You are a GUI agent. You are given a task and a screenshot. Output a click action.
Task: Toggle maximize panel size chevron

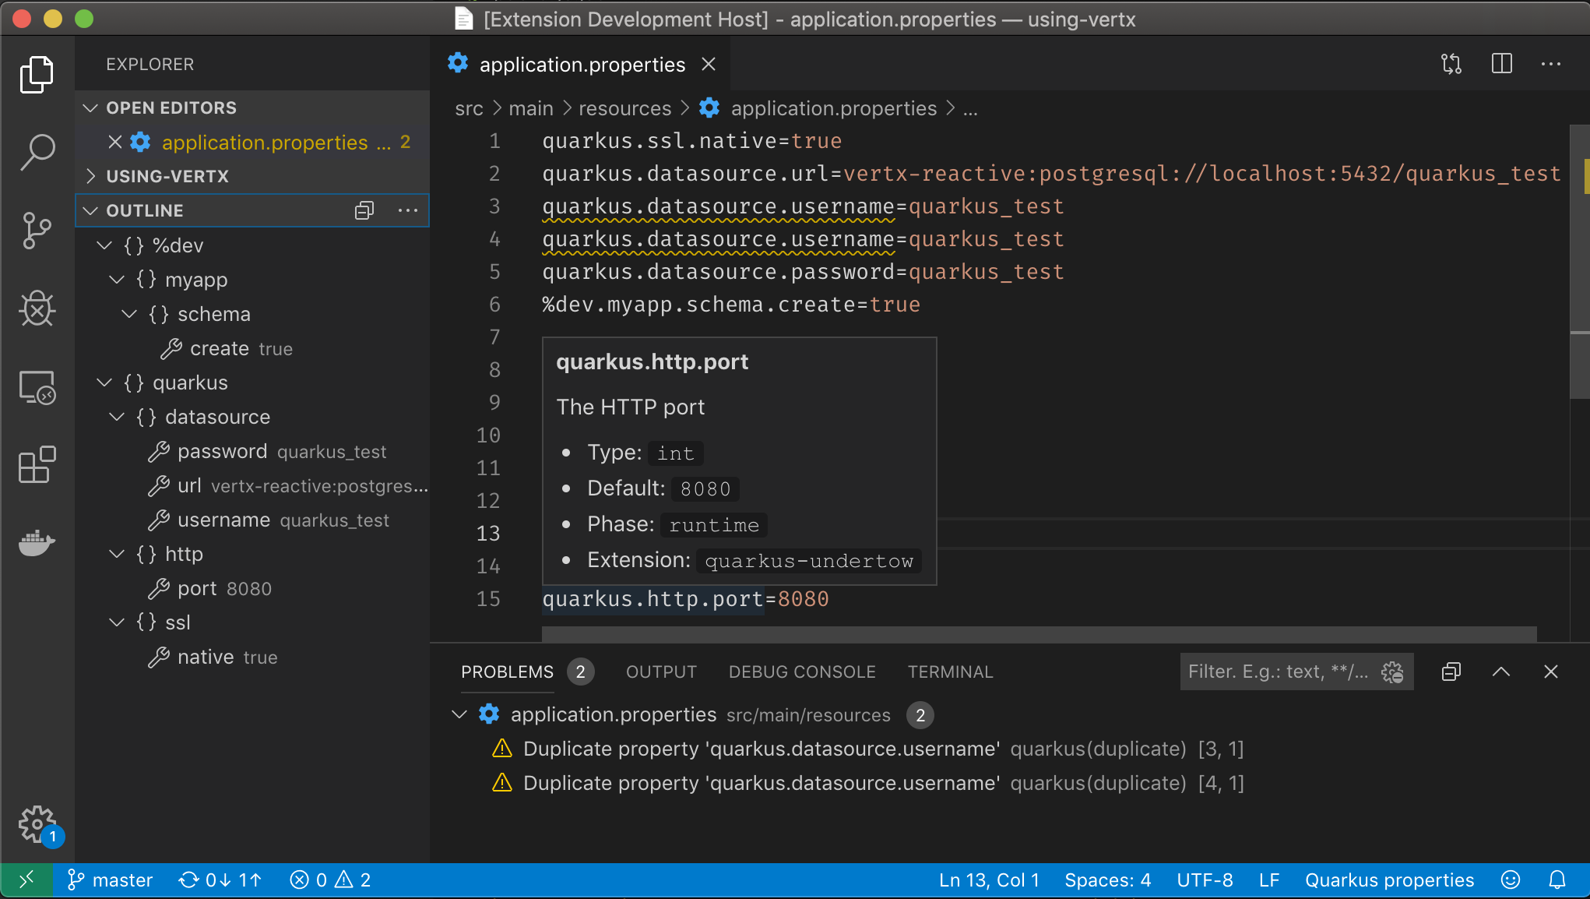pyautogui.click(x=1500, y=672)
